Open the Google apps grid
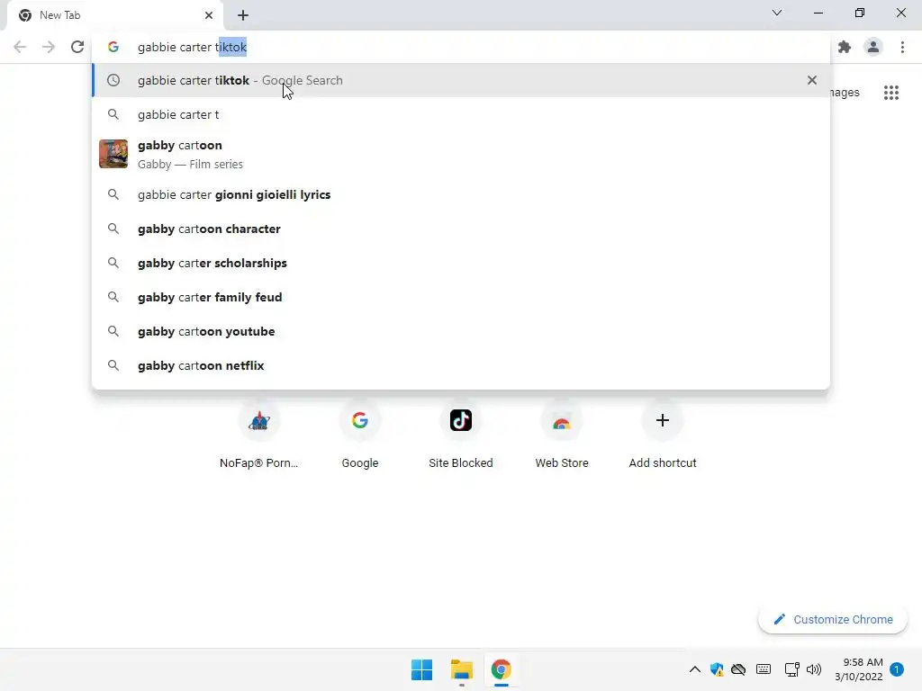922x691 pixels. tap(890, 93)
